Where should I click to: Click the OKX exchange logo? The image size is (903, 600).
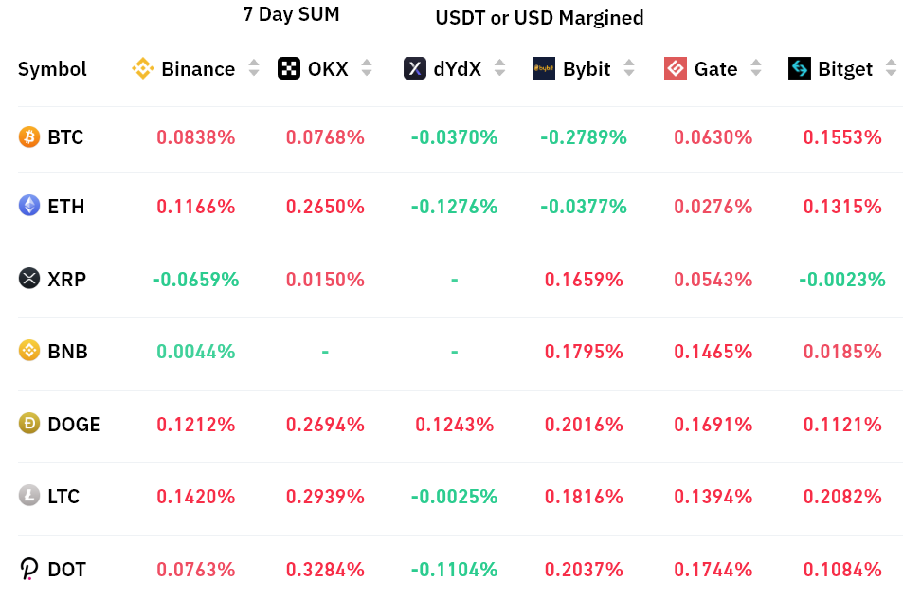point(289,68)
